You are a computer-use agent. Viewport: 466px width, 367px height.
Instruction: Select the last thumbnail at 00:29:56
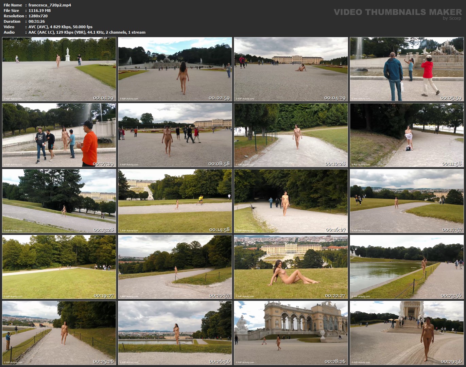click(x=407, y=333)
